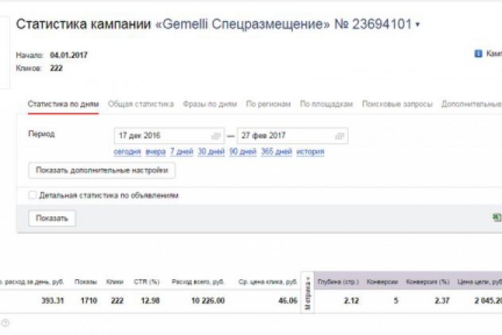
Task: Click help question mark icon at bottom left
Action: [x=5, y=323]
